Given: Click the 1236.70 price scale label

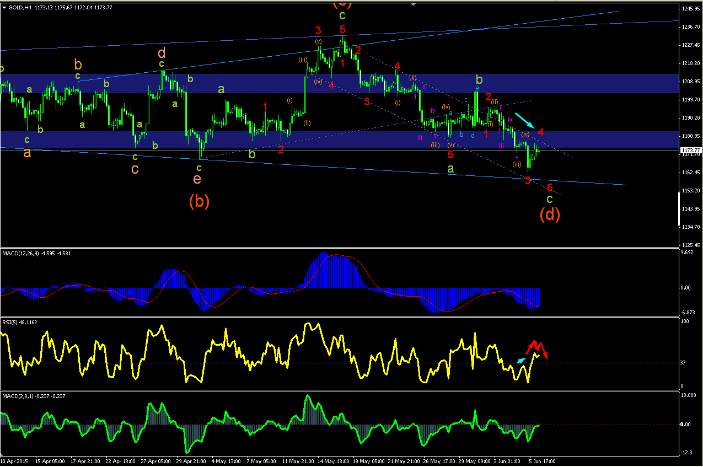Looking at the screenshot, I should (x=691, y=27).
